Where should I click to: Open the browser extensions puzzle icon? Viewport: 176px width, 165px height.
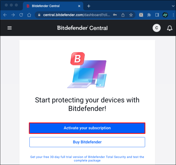tap(149, 15)
